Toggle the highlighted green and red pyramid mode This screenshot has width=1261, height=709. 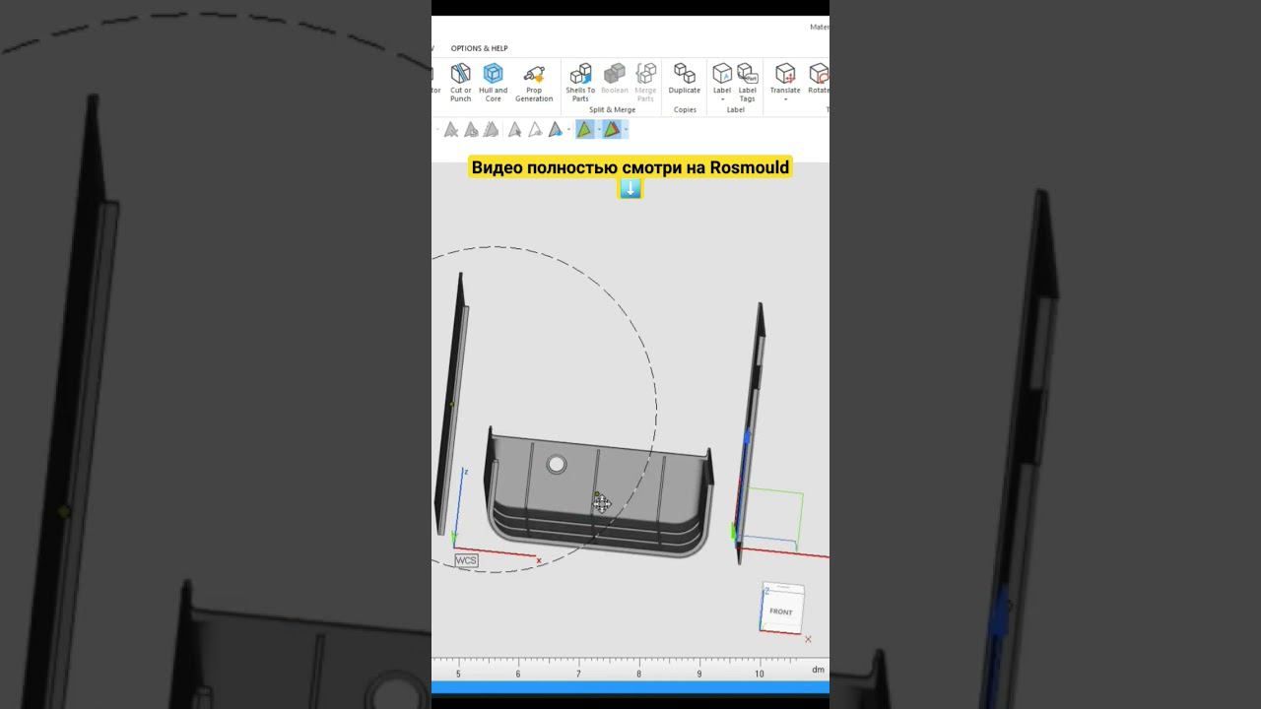tap(611, 129)
